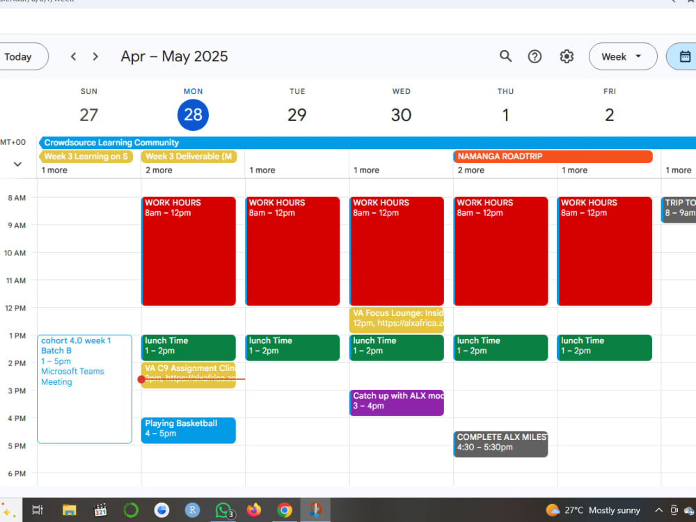Screen dimensions: 696x522
Task: Open the Week view dropdown
Action: point(623,56)
